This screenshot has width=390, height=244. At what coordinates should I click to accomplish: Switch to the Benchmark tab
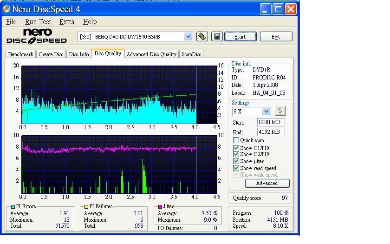20,54
